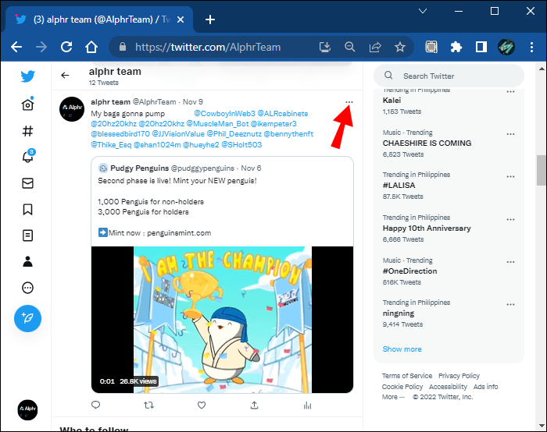Open the Home icon in Twitter sidebar

click(x=27, y=104)
